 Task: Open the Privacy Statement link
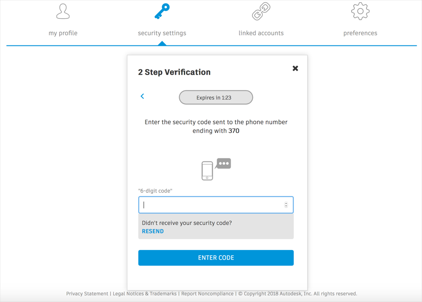point(87,294)
